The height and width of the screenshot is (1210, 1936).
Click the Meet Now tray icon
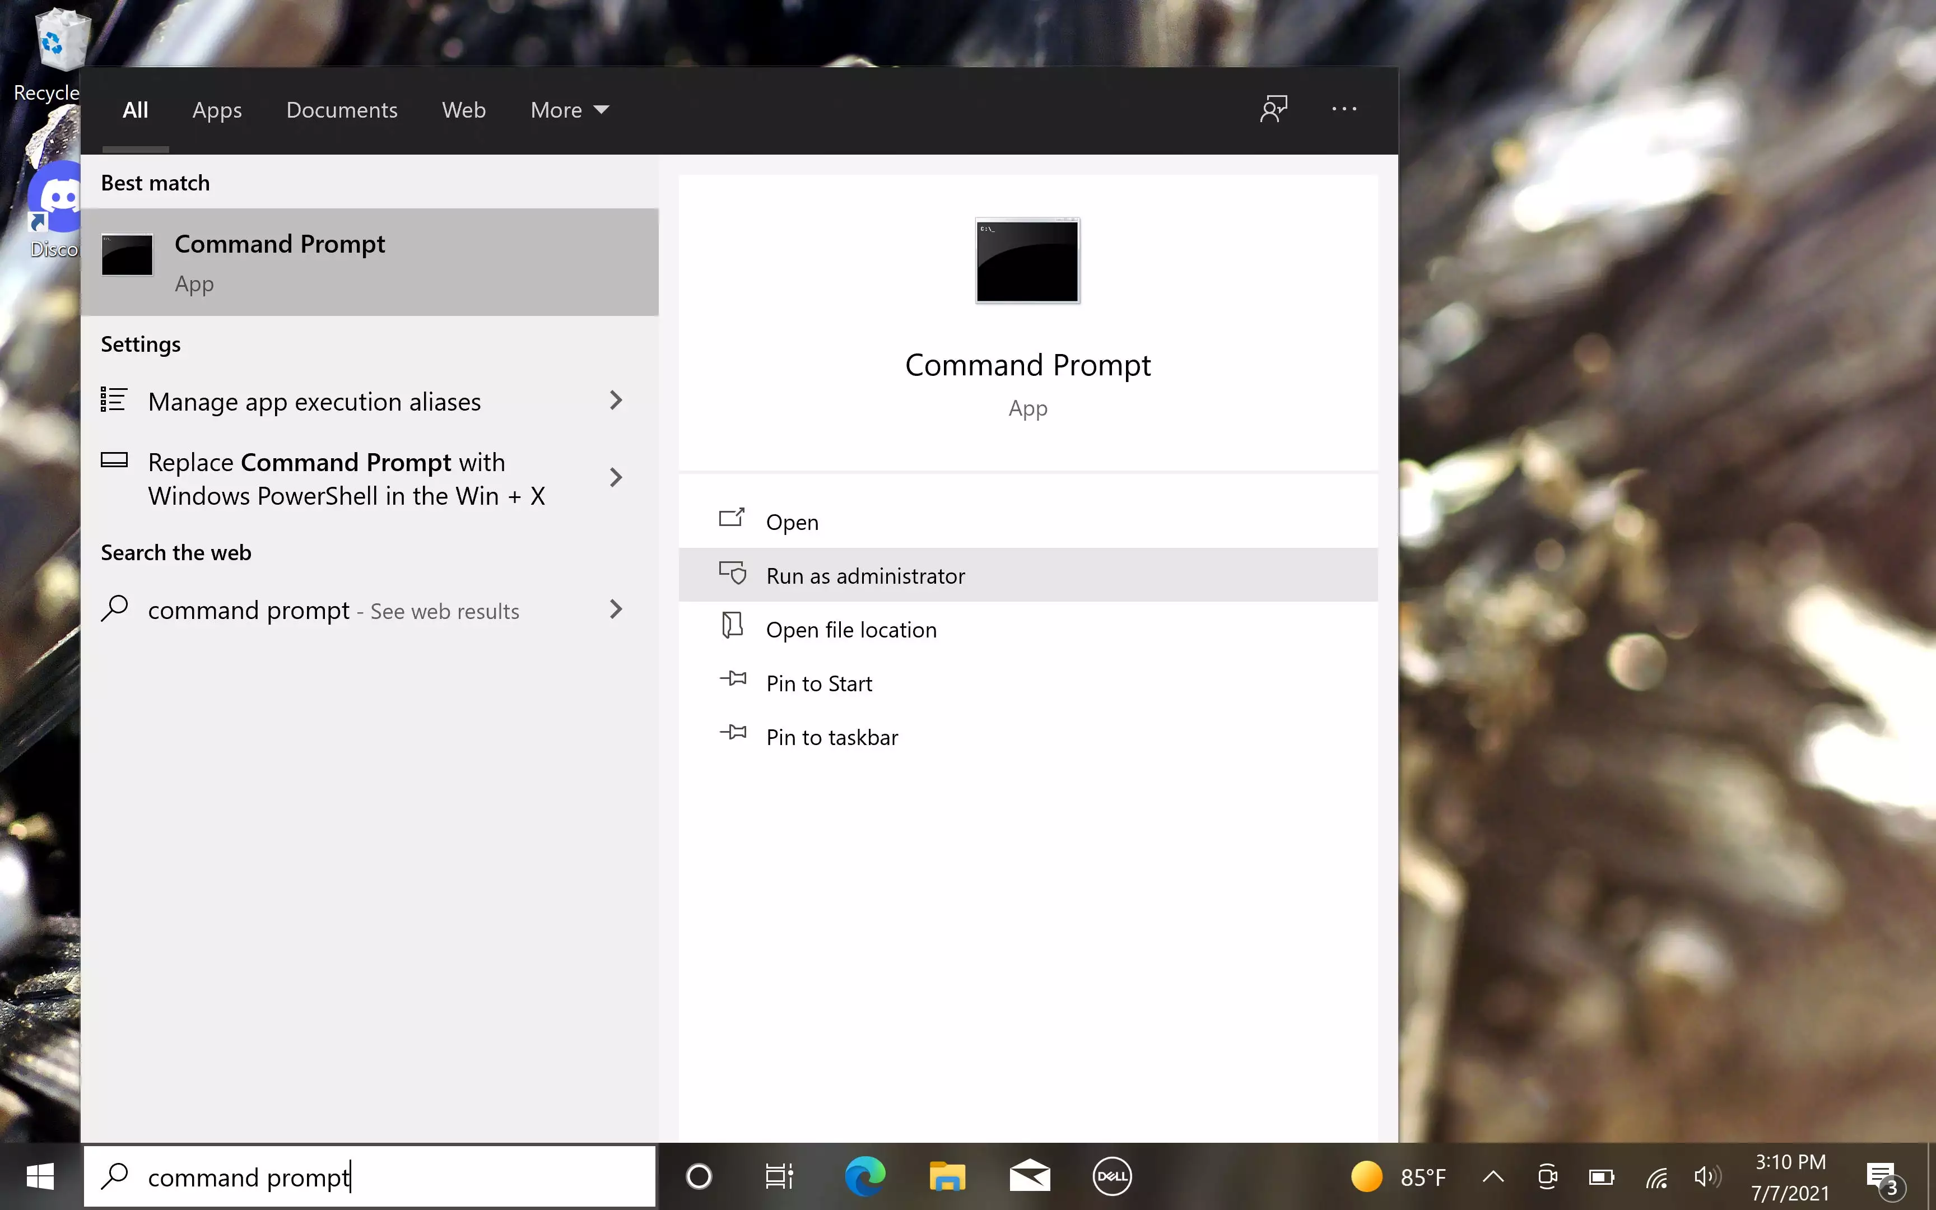1547,1176
